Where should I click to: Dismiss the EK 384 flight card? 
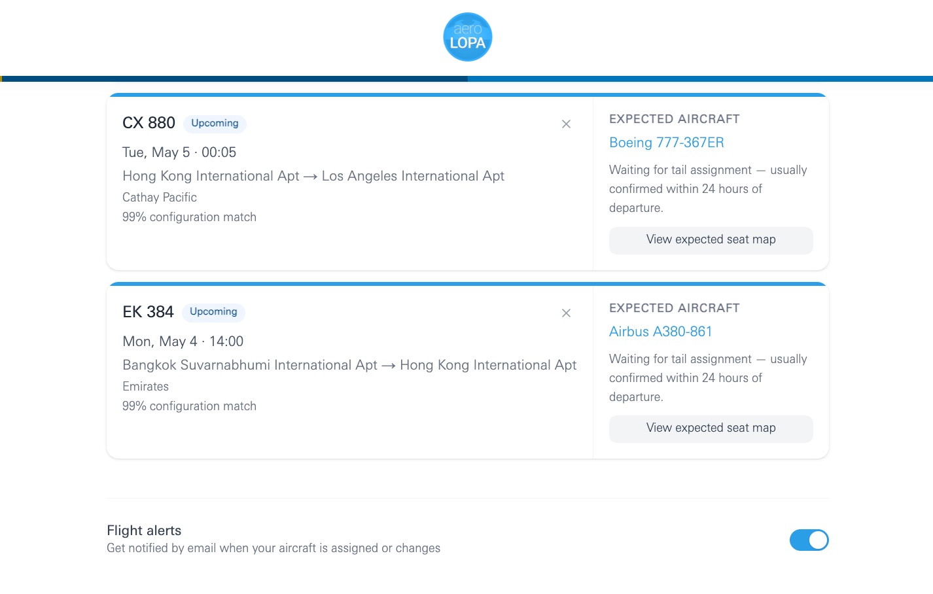tap(566, 313)
